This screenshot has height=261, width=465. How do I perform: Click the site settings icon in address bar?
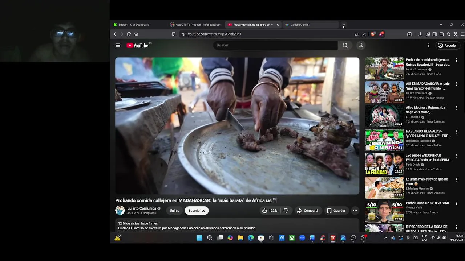[183, 34]
